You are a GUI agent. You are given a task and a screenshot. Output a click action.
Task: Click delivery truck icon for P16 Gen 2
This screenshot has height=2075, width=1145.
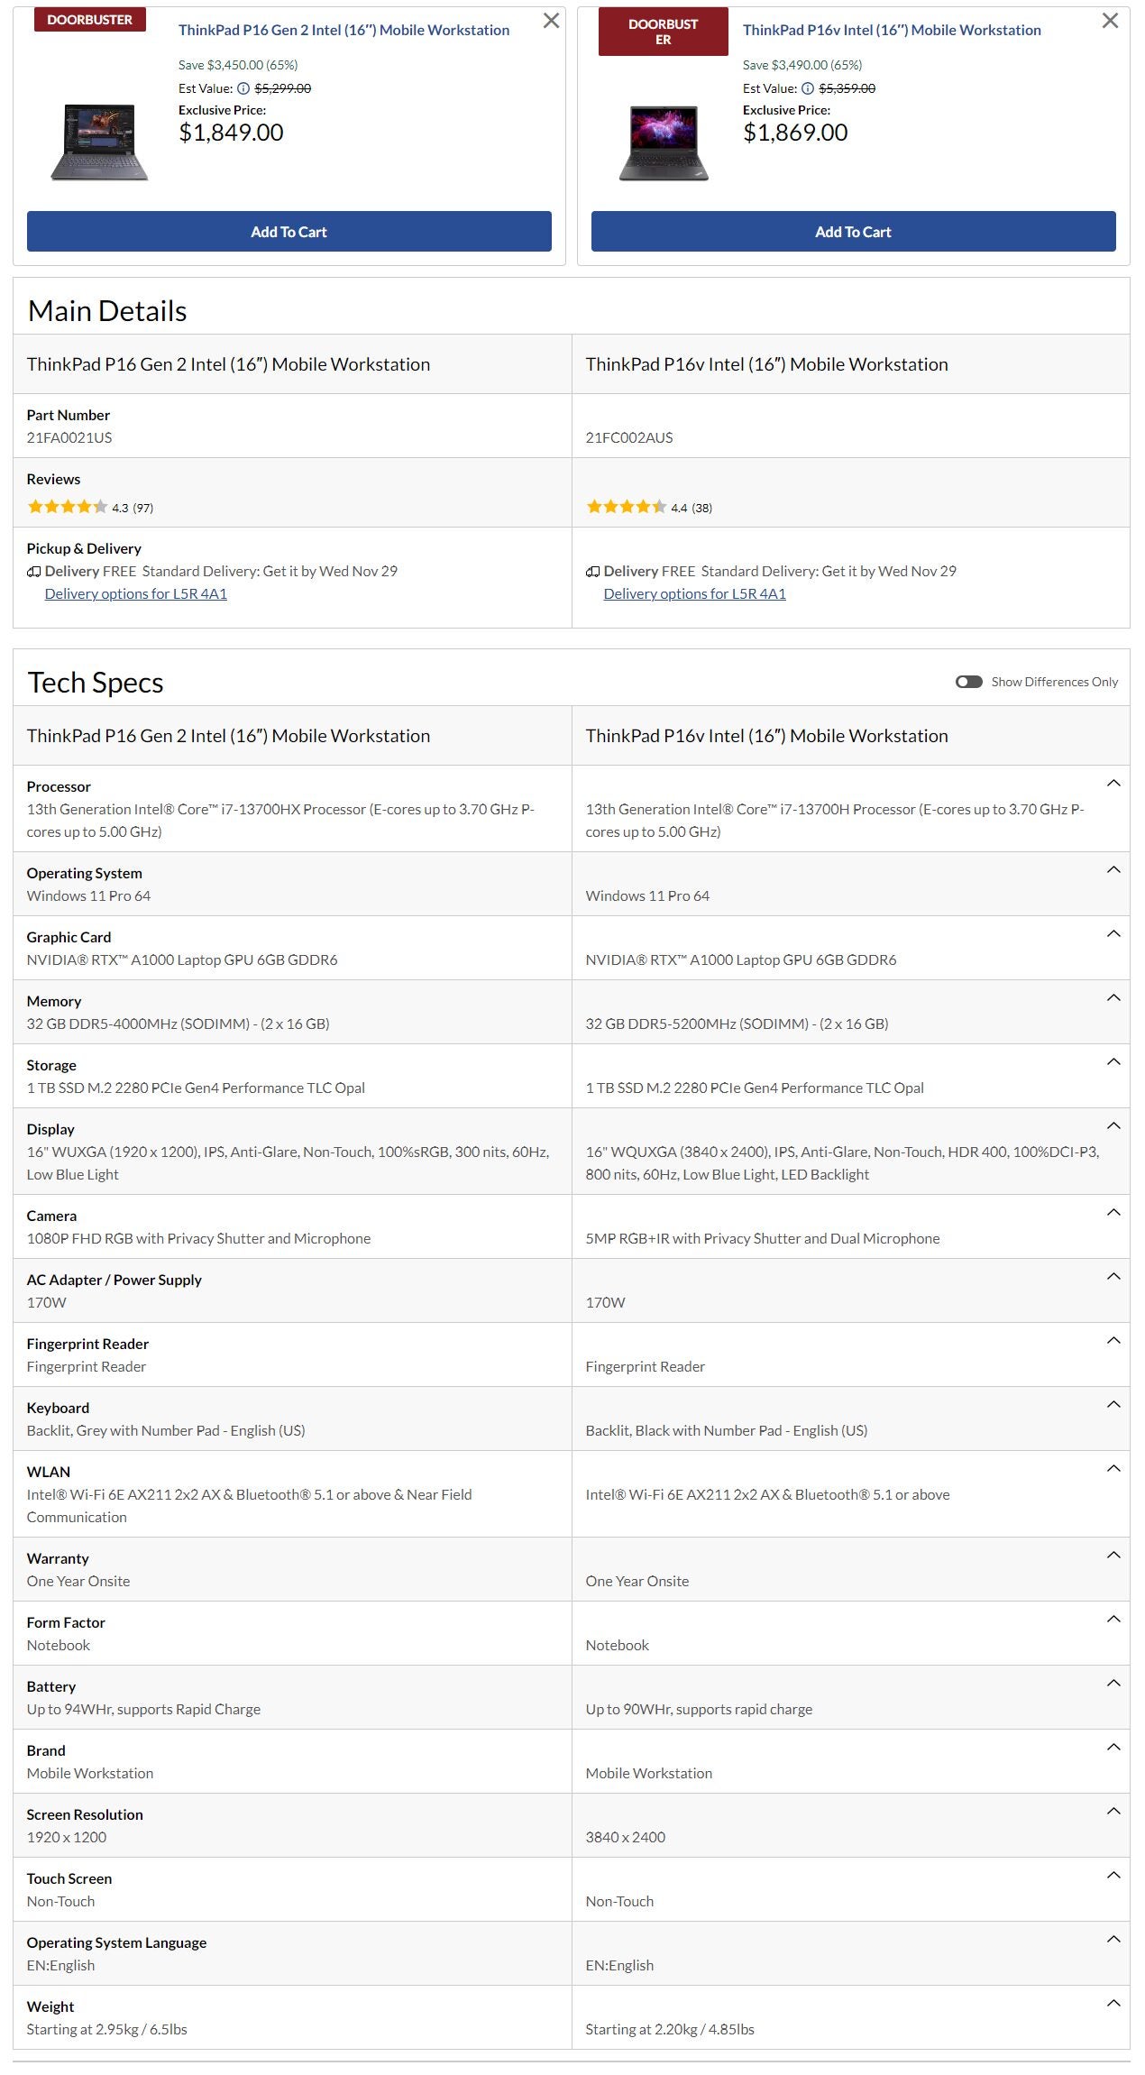[34, 571]
